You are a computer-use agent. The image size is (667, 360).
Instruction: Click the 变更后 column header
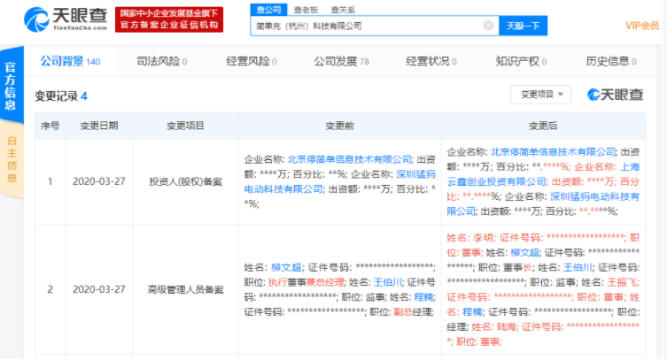click(543, 126)
